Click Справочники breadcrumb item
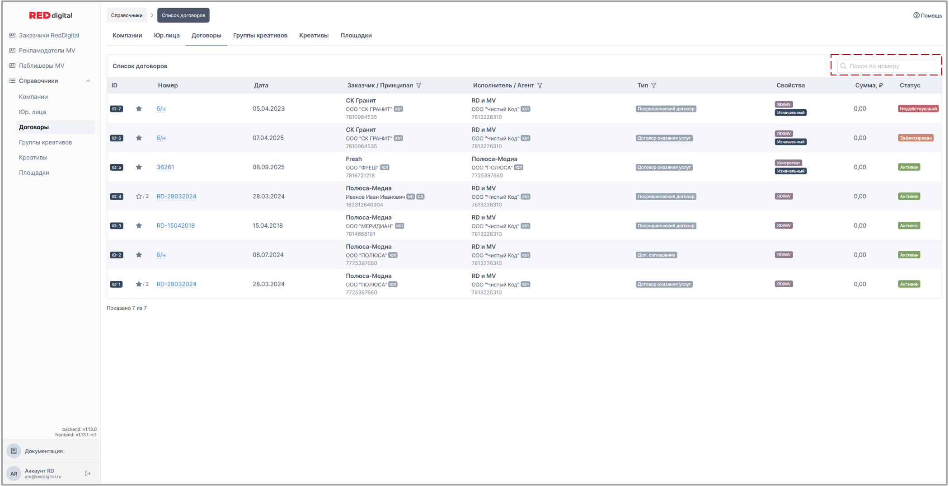The width and height of the screenshot is (949, 486). click(127, 15)
